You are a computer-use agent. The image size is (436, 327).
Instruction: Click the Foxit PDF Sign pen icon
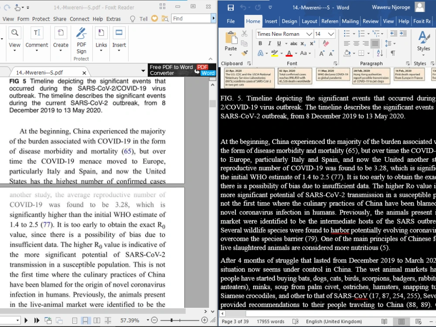click(81, 33)
